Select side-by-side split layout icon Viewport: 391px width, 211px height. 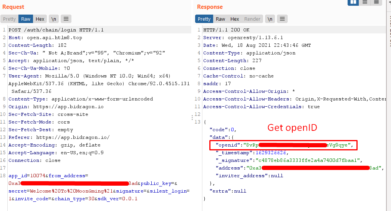tap(353, 2)
